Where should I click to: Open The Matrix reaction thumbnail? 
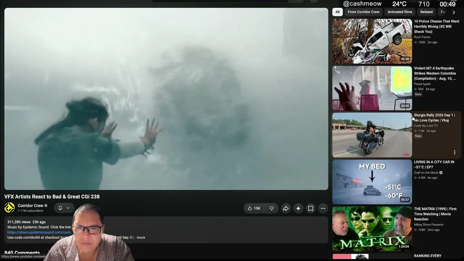[x=372, y=229]
